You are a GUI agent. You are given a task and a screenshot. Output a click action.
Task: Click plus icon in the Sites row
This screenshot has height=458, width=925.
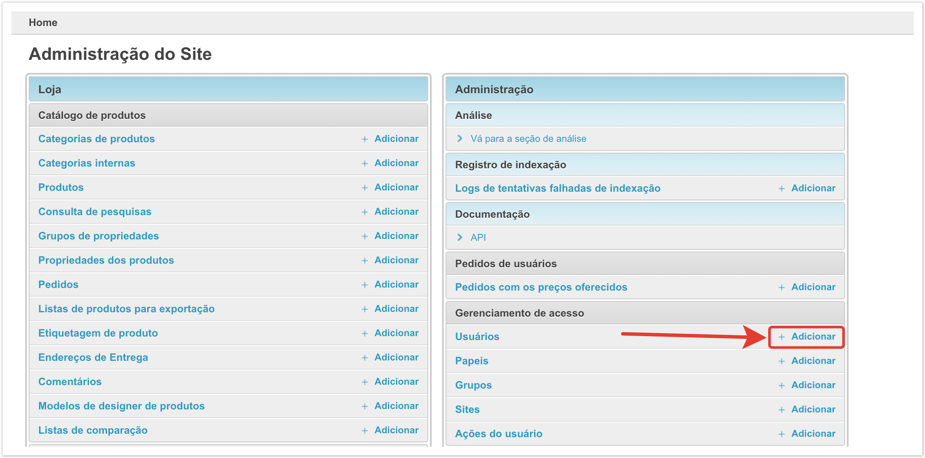click(781, 410)
